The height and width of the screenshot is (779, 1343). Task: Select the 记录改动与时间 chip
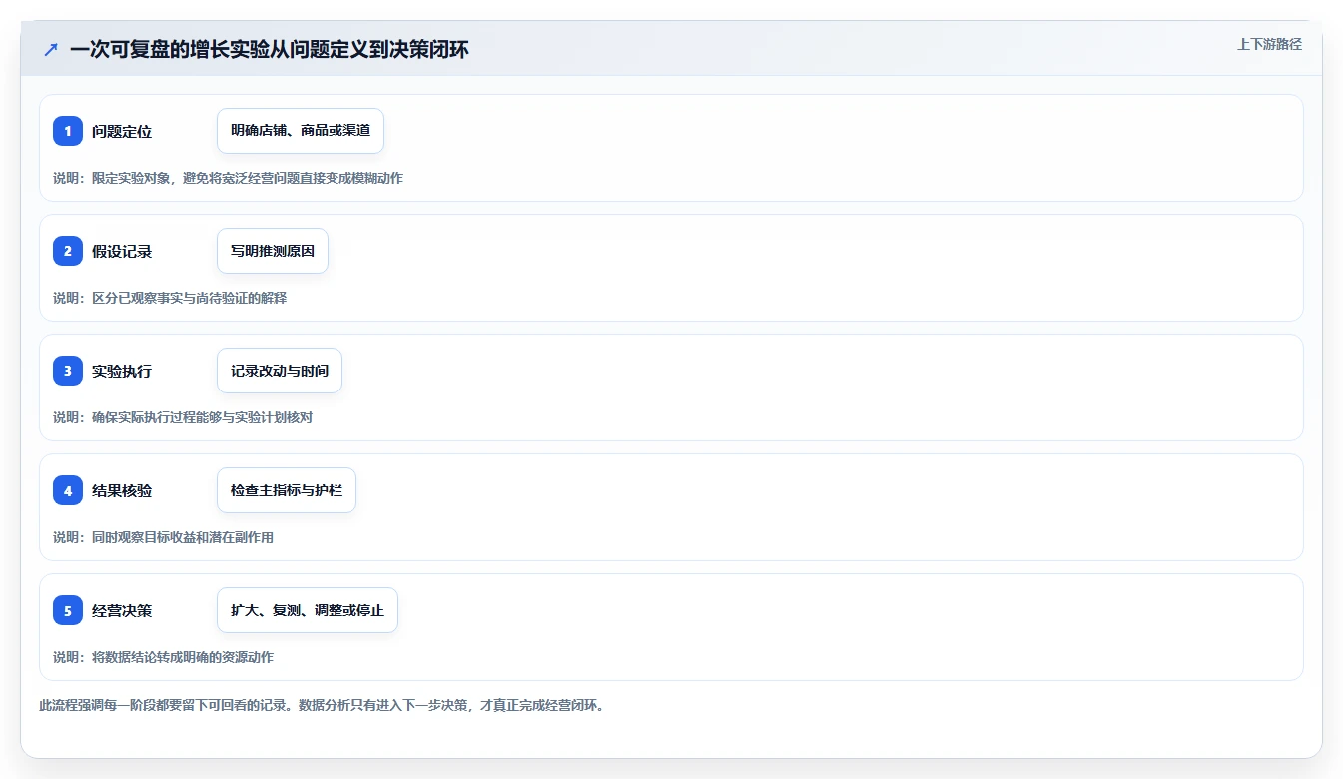point(280,371)
